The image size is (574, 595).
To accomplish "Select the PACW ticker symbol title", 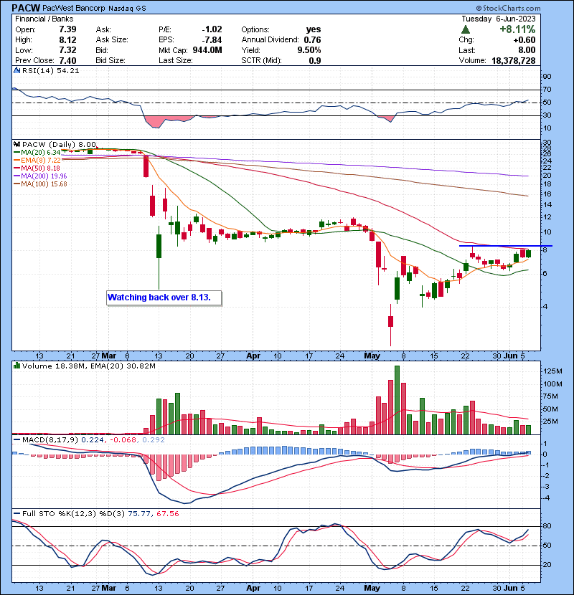I will [25, 8].
